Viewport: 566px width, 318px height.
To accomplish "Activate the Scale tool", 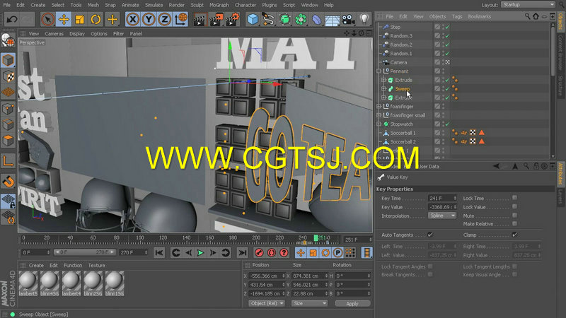I will [80, 19].
